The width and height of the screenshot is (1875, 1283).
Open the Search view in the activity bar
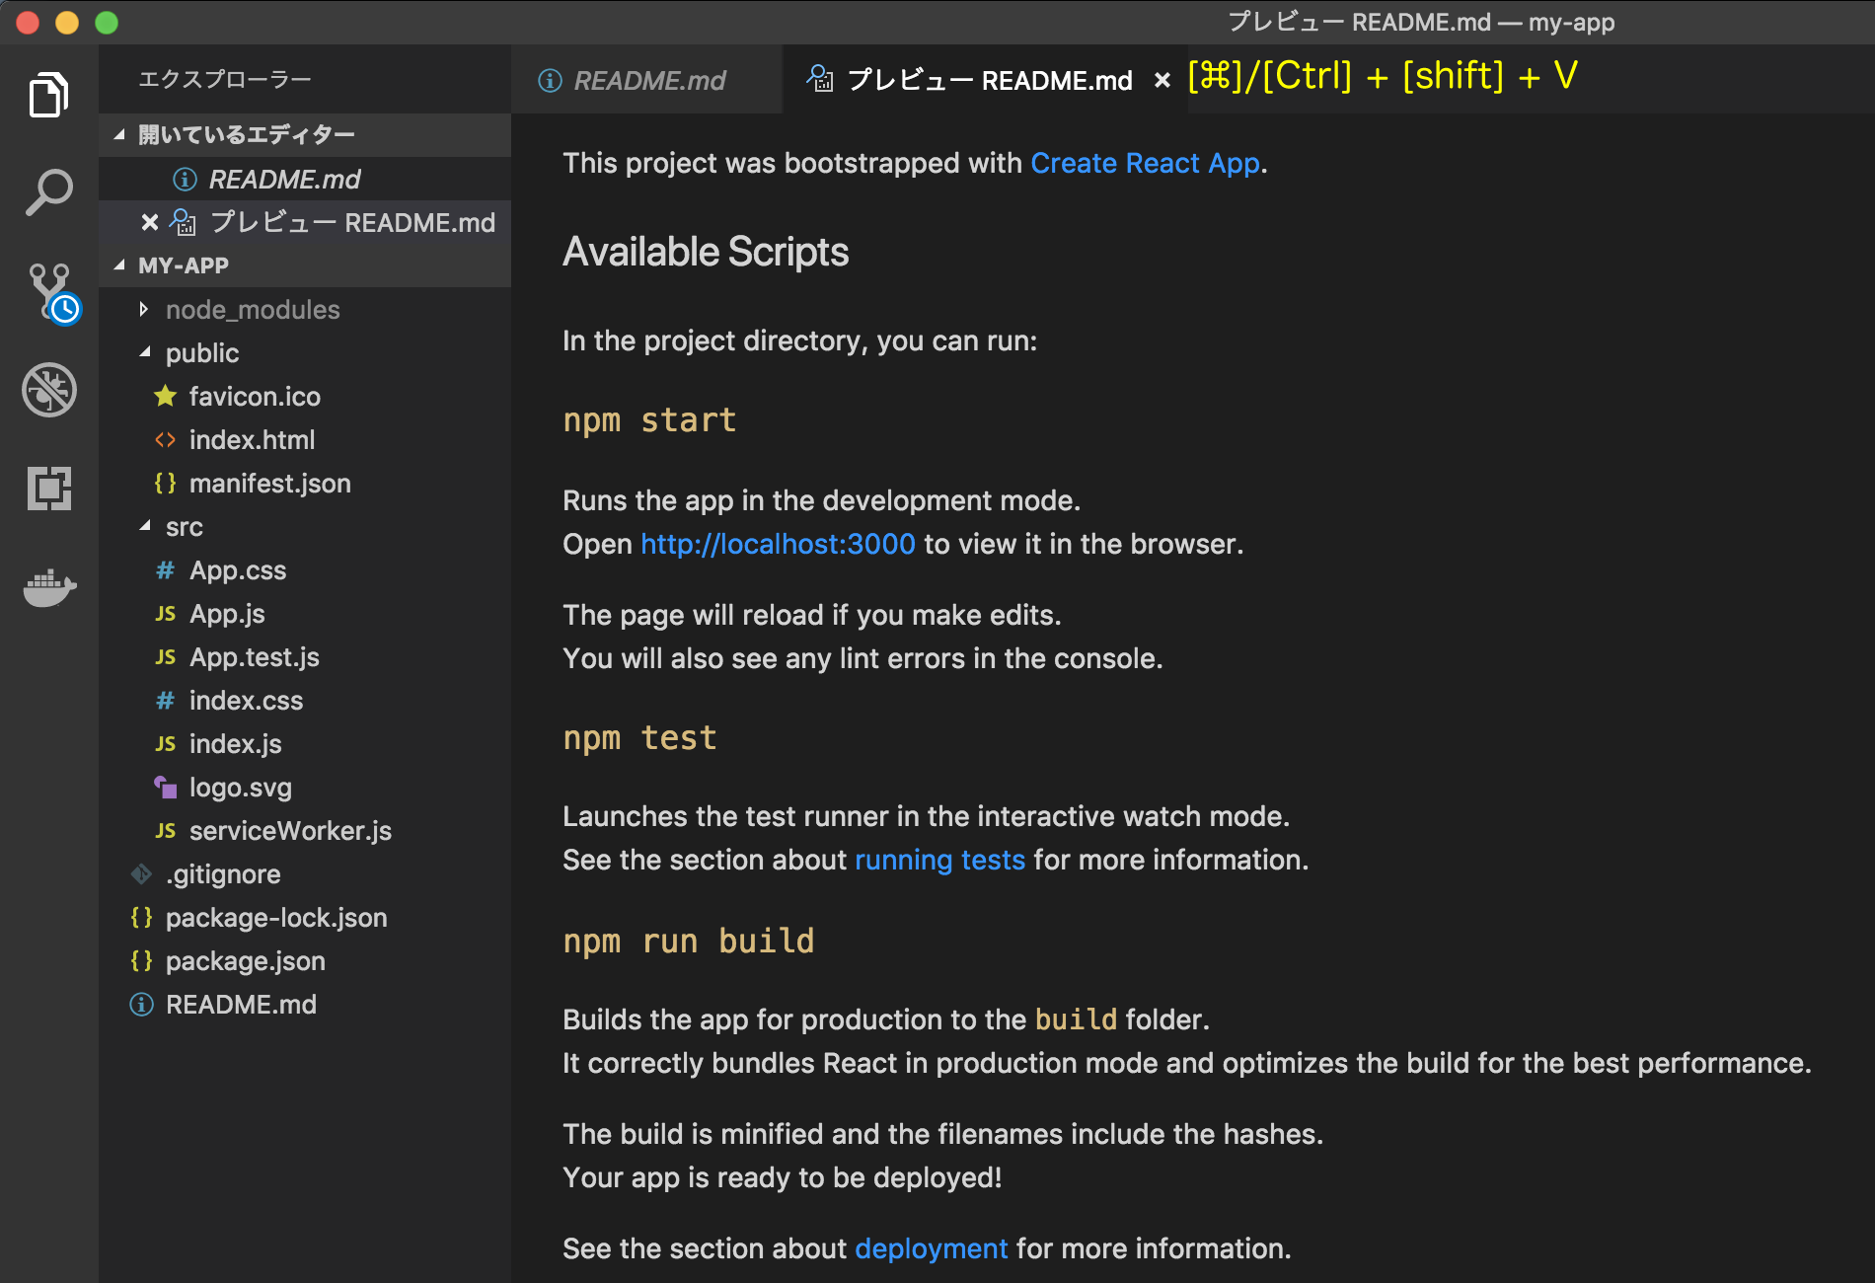coord(49,189)
